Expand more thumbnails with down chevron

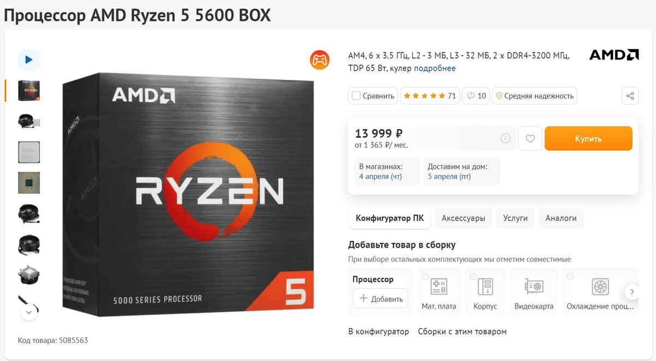point(29,312)
